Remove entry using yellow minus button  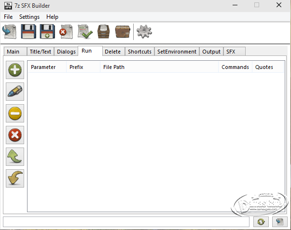point(15,113)
